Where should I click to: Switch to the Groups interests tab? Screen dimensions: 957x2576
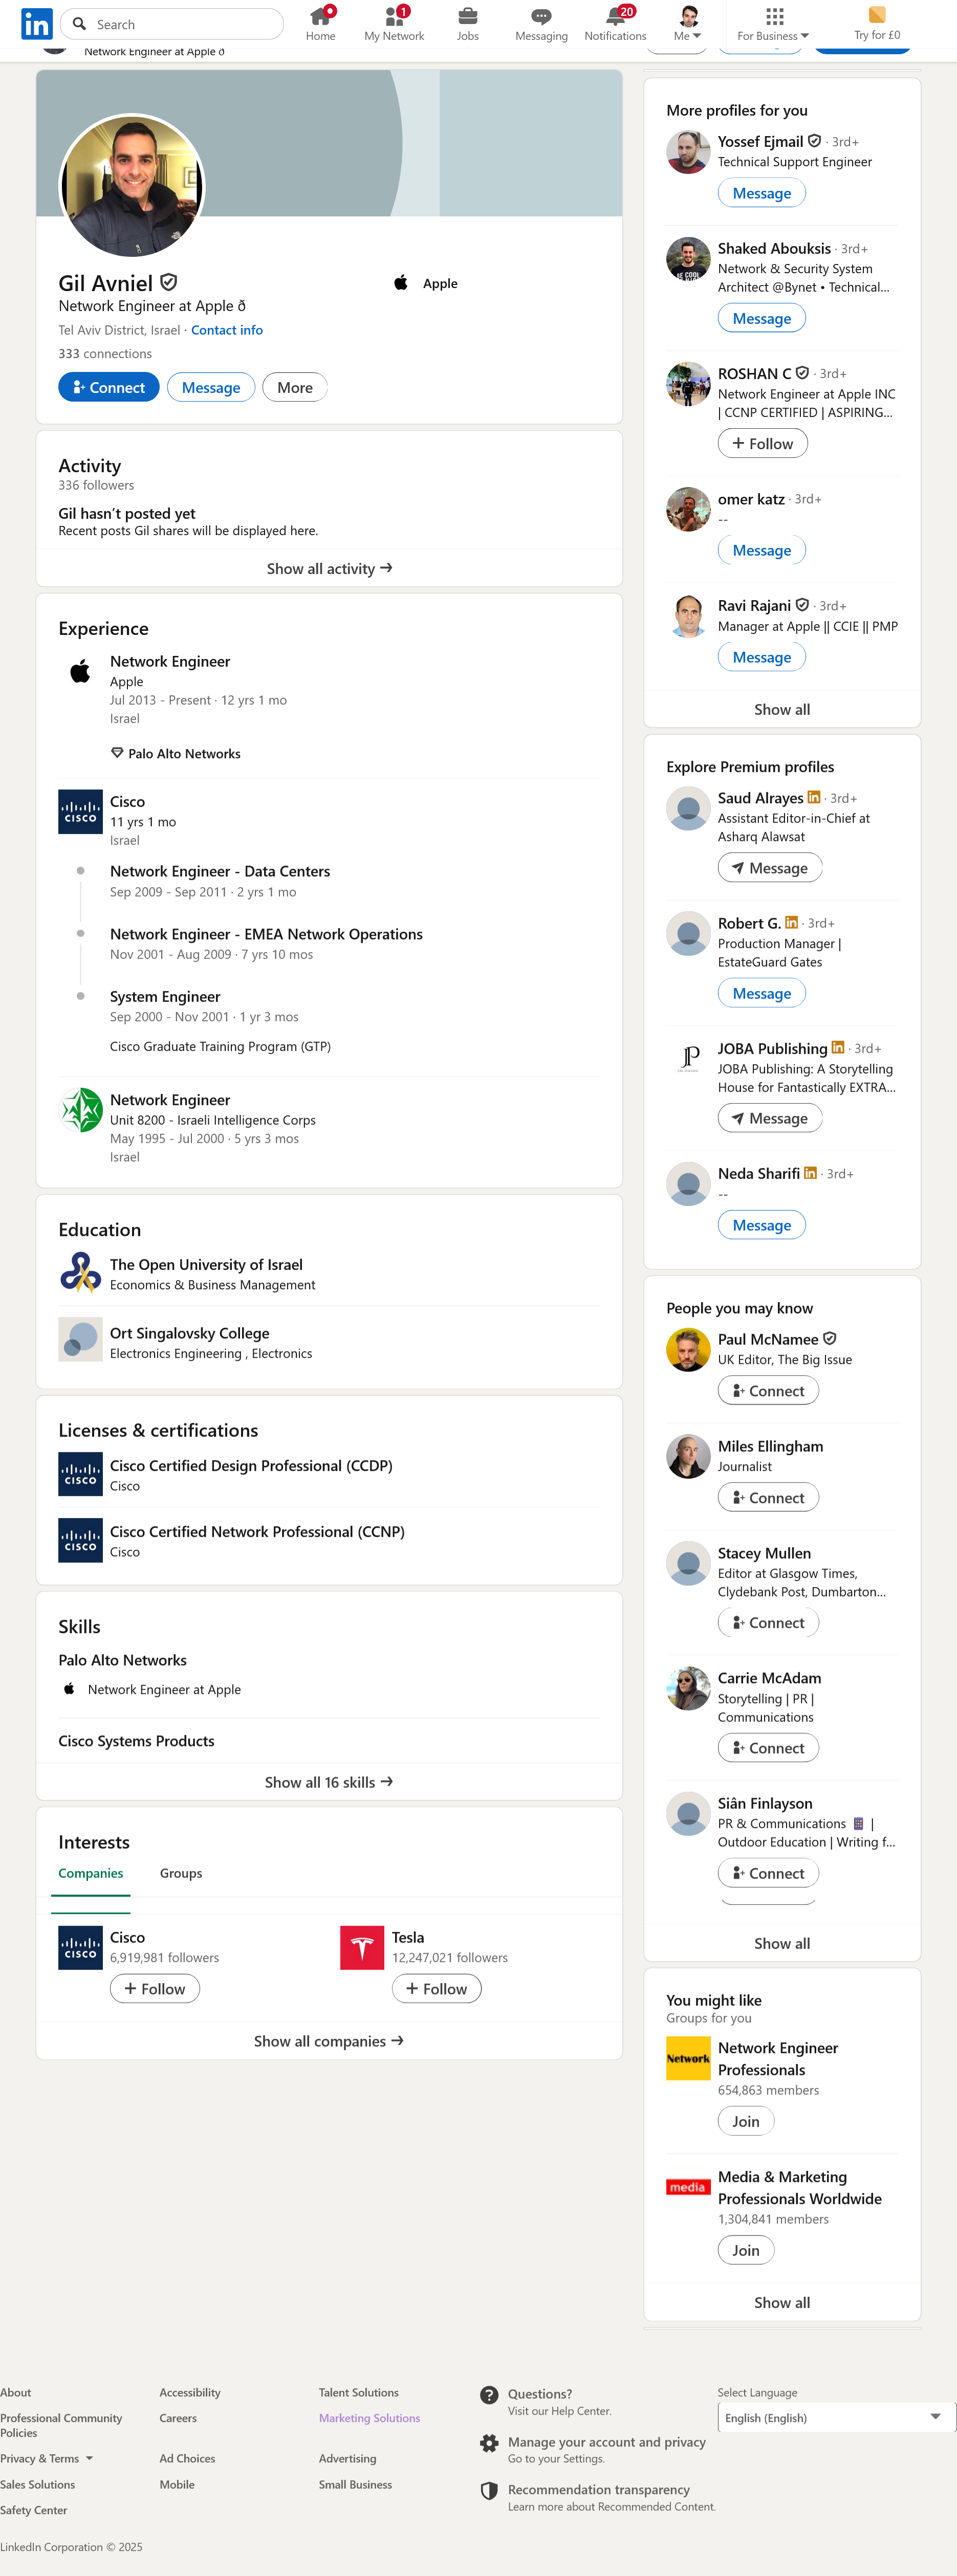tap(181, 1873)
